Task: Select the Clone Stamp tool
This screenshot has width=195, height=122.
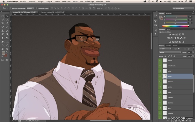Action: pyautogui.click(x=3, y=31)
